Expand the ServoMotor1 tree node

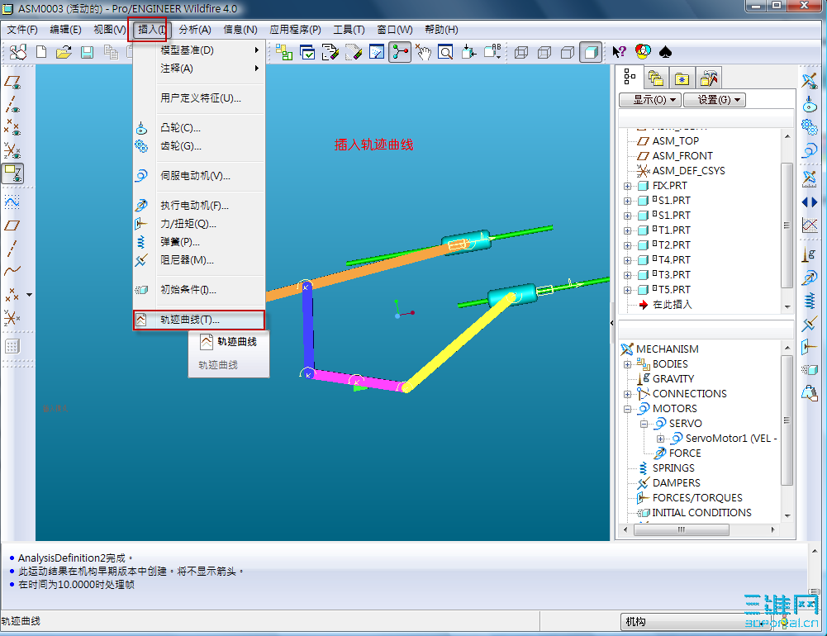[660, 439]
